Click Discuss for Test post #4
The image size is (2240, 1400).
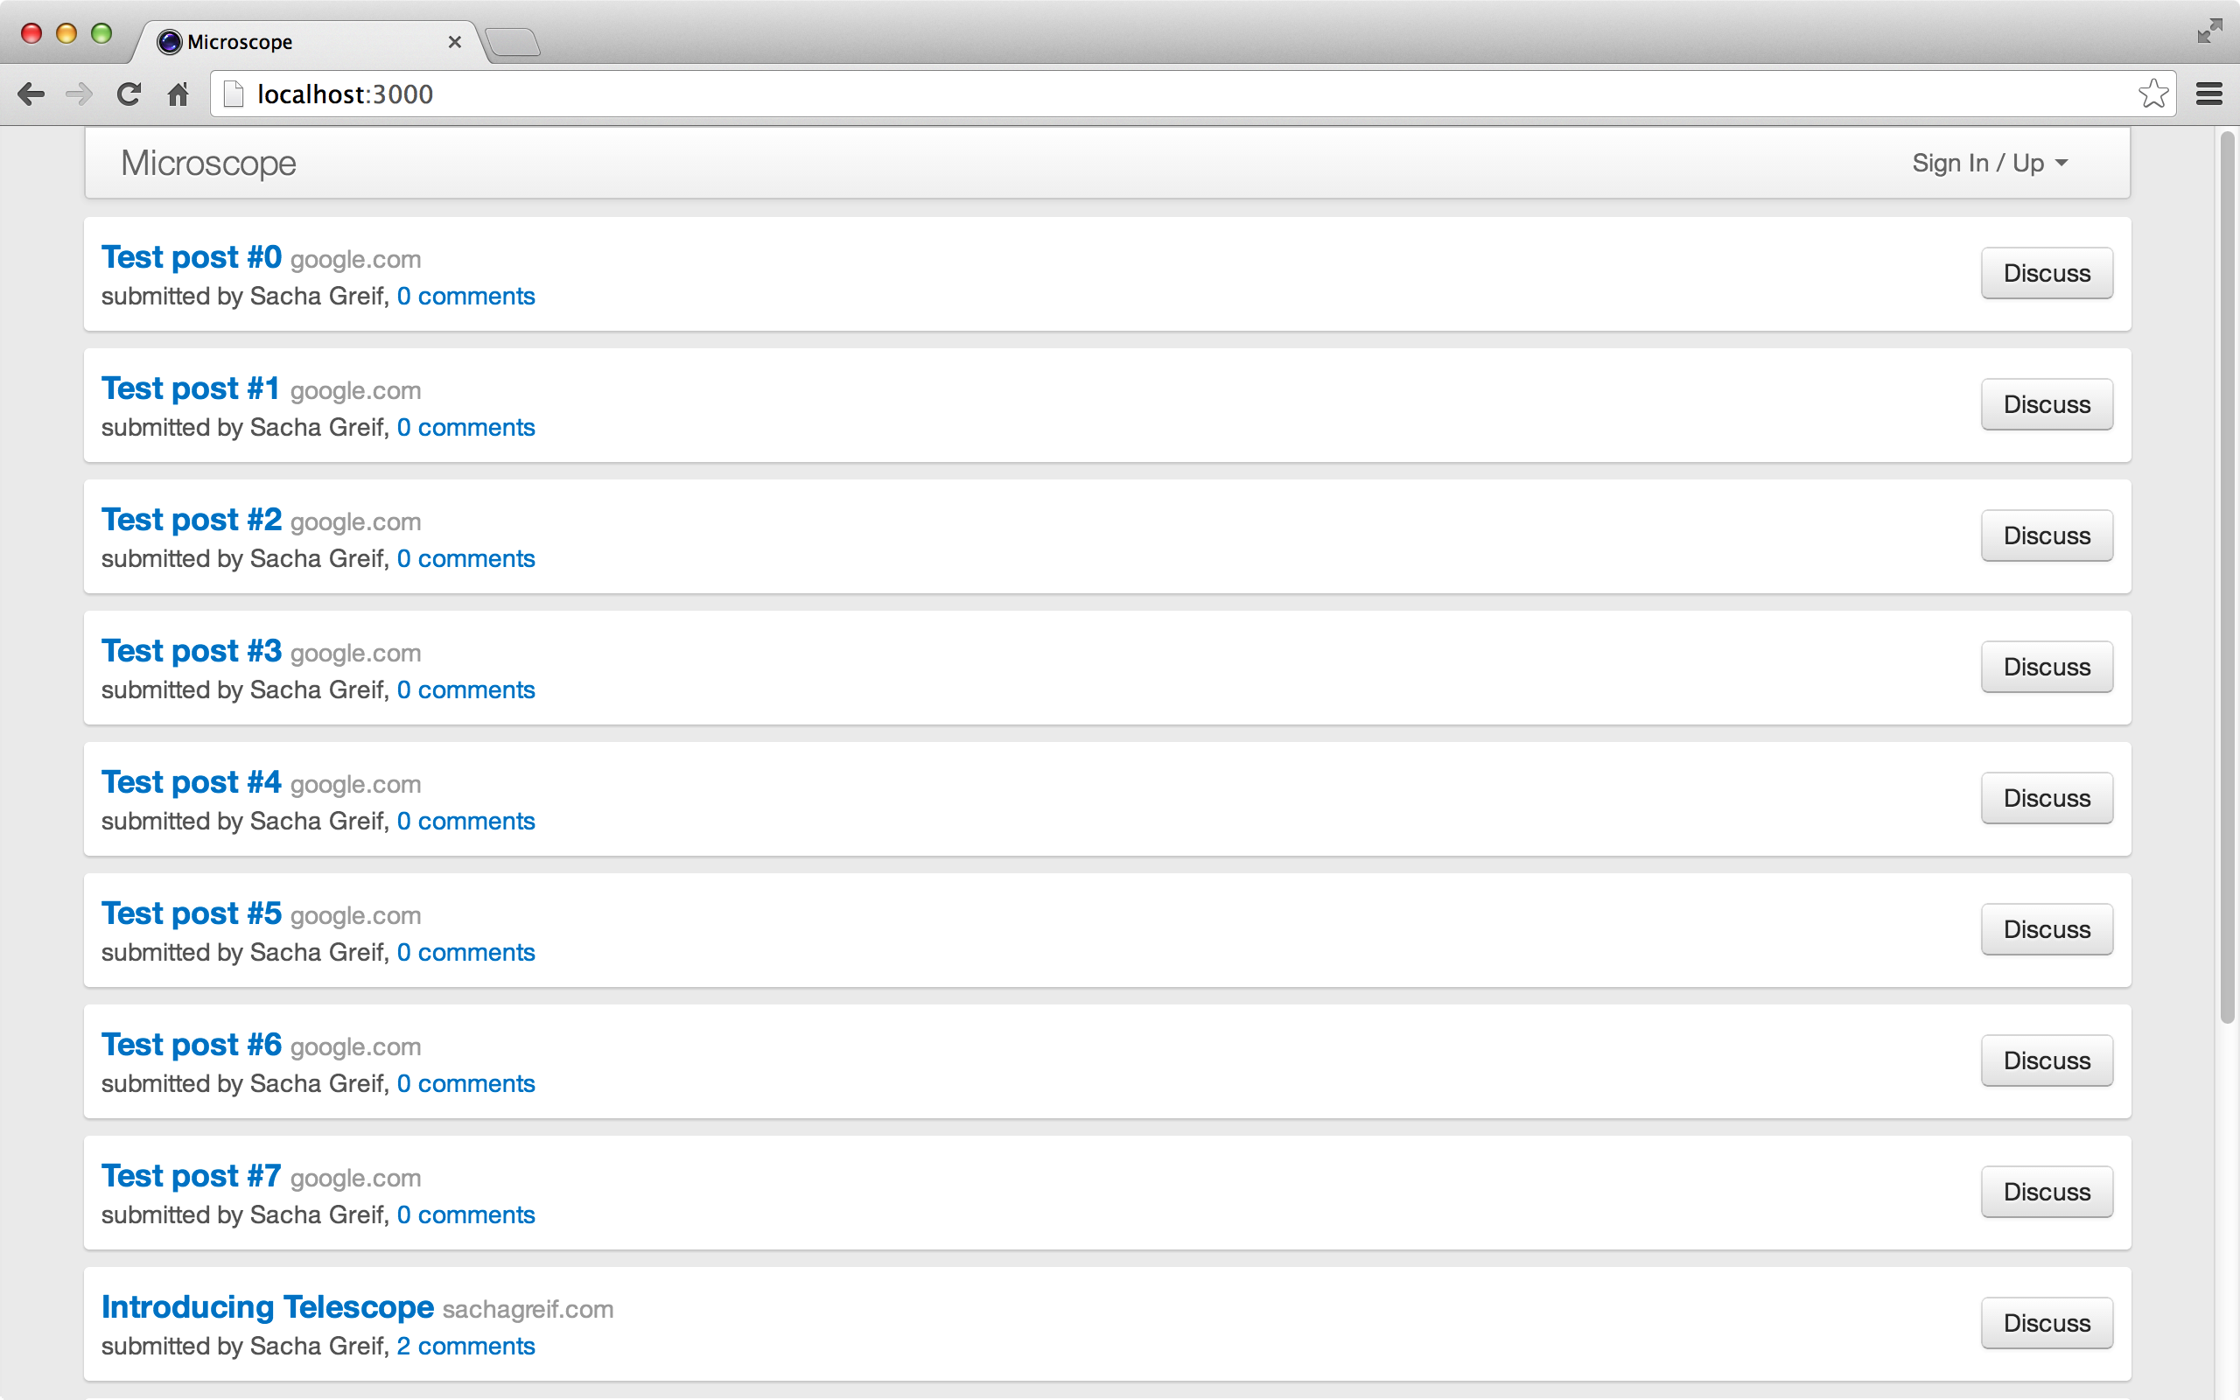tap(2047, 798)
